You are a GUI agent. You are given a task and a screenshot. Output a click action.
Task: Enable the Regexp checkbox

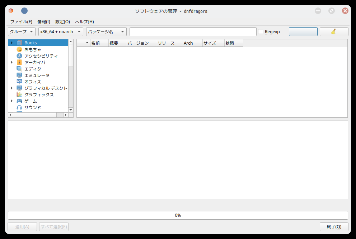pos(260,31)
